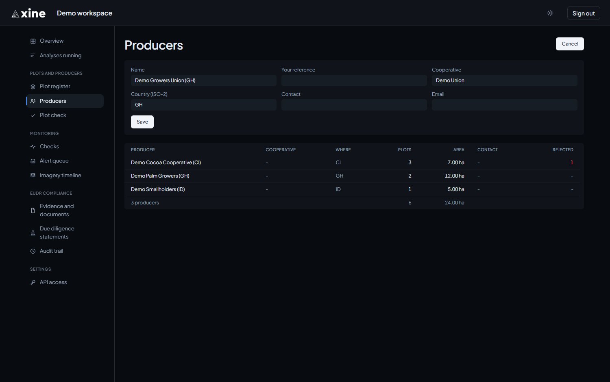
Task: Click the PRODUCER column header
Action: click(143, 150)
